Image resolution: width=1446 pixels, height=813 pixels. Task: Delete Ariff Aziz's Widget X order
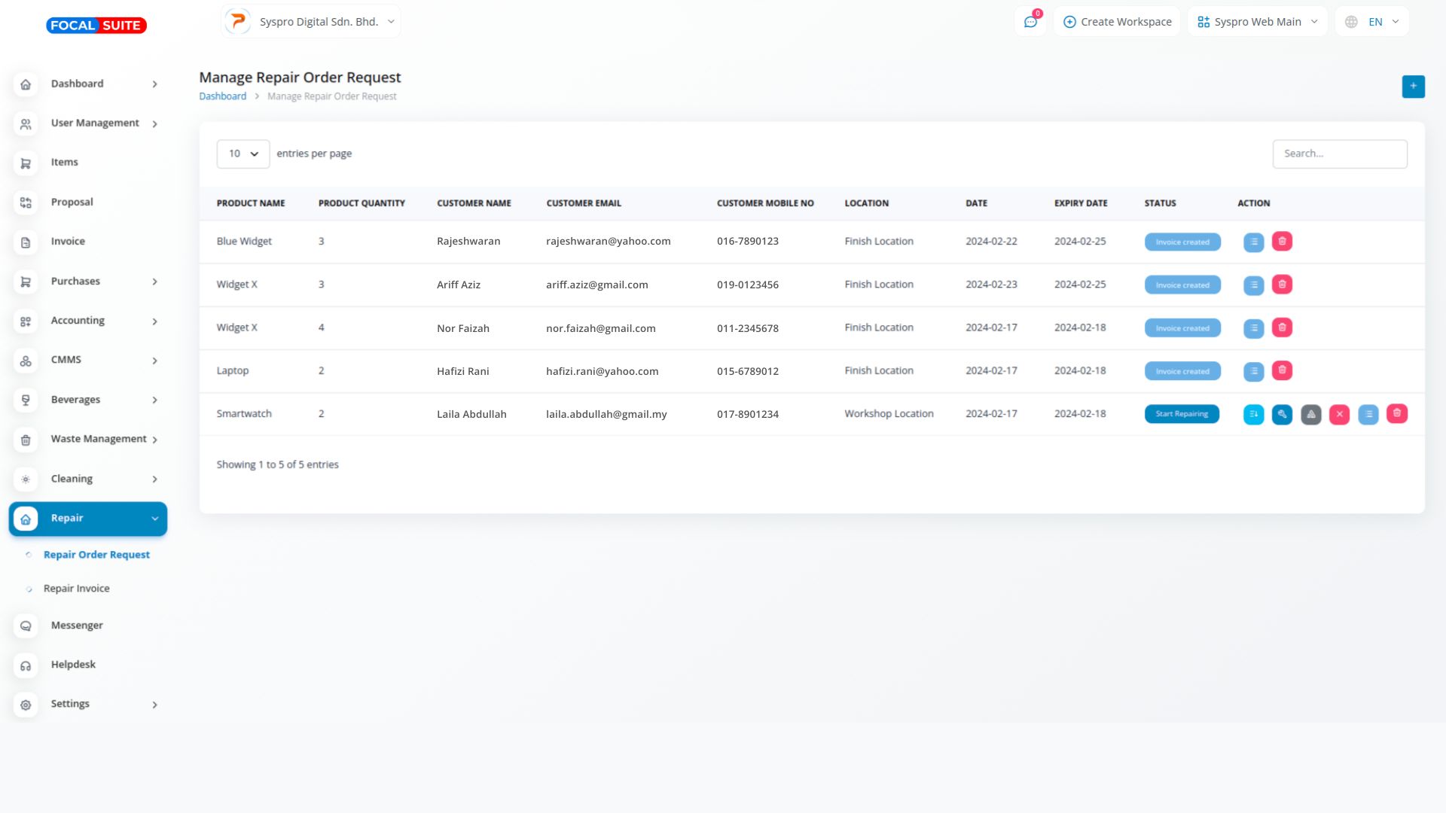1282,285
